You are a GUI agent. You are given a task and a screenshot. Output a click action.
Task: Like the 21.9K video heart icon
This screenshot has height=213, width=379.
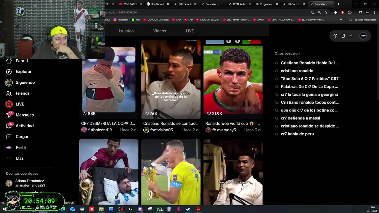coord(209,114)
